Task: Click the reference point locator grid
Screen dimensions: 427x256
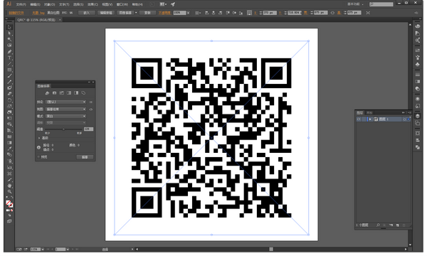Action: 249,13
